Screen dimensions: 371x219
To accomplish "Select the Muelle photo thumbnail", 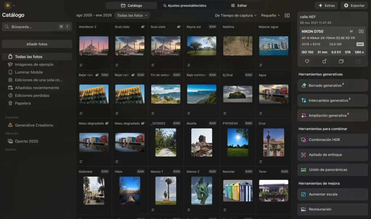I will (201, 142).
